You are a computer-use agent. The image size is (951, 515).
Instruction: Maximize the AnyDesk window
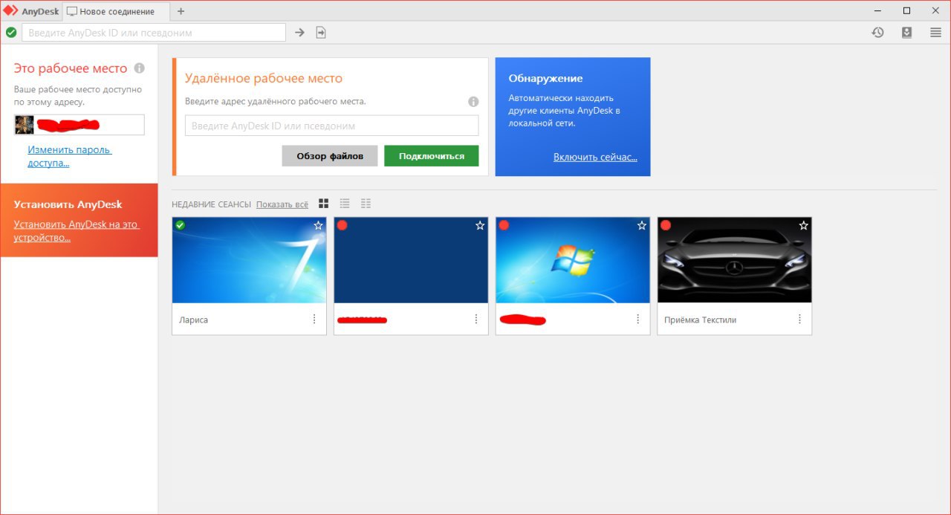click(x=906, y=11)
